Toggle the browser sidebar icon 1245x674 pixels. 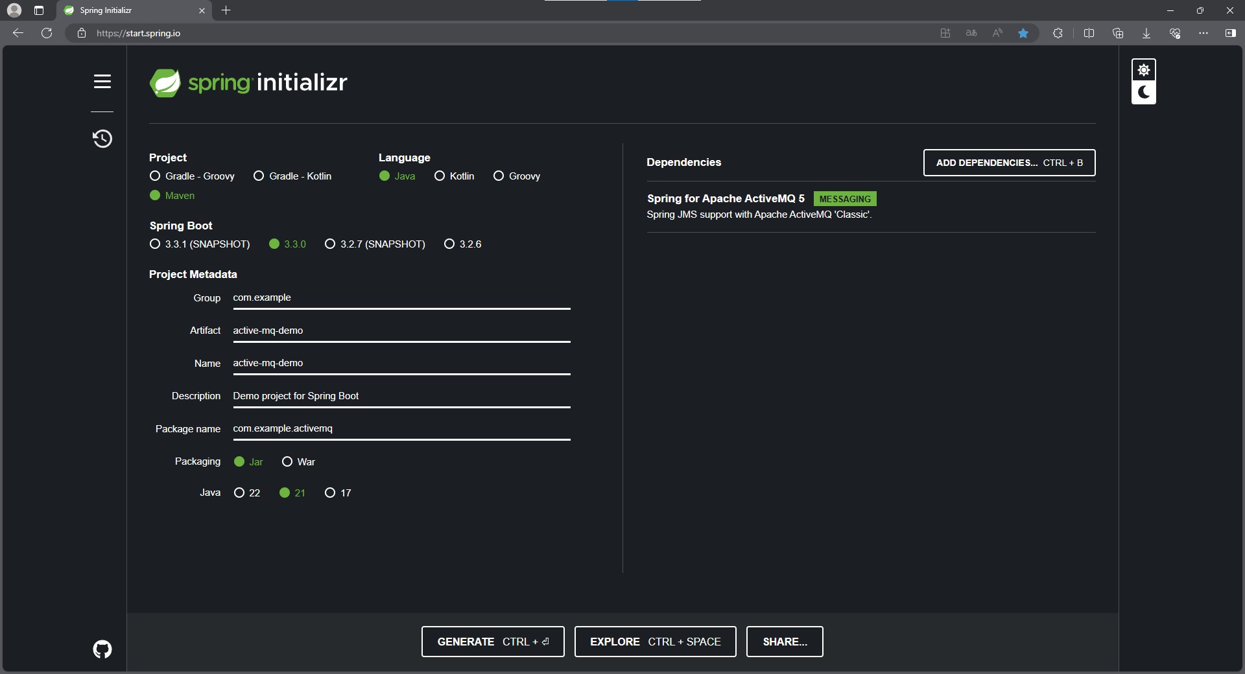(x=1231, y=33)
